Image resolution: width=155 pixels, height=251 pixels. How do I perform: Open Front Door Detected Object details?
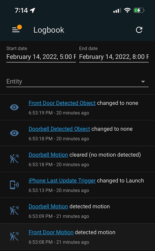point(62,103)
